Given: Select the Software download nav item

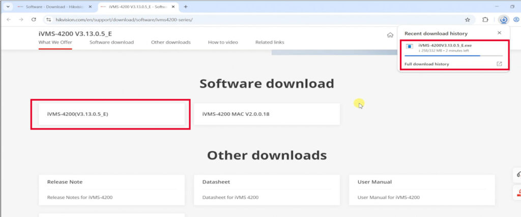Looking at the screenshot, I should [x=111, y=42].
